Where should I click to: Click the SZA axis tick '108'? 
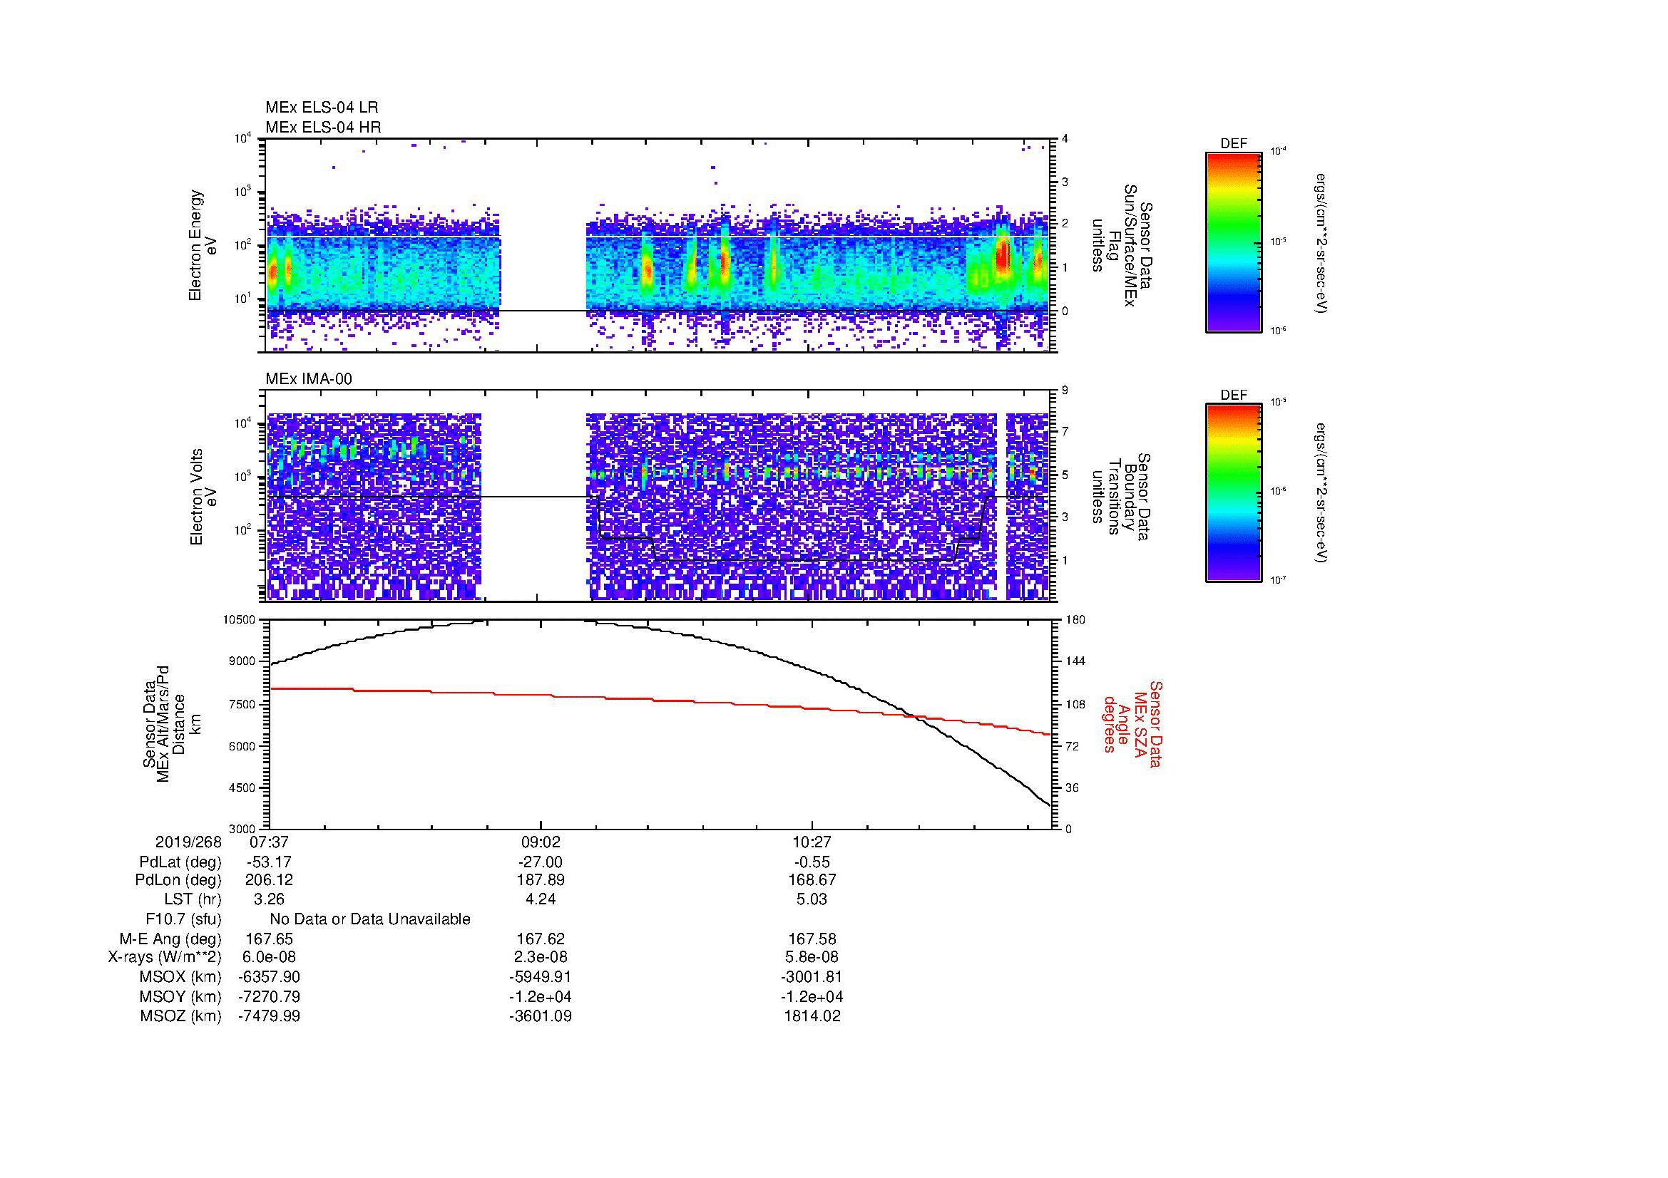[1075, 705]
